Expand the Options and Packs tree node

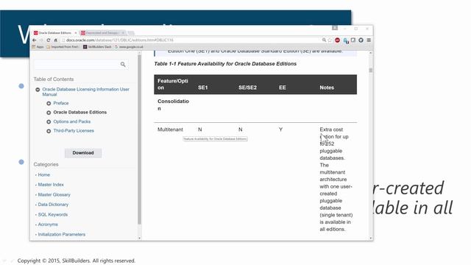(49, 121)
